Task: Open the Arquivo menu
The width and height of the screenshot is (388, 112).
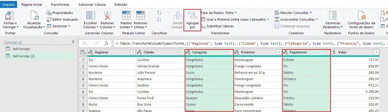Action: tap(9, 5)
